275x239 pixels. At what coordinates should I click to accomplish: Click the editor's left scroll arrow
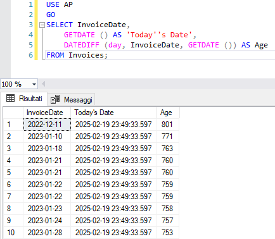pos(44,84)
